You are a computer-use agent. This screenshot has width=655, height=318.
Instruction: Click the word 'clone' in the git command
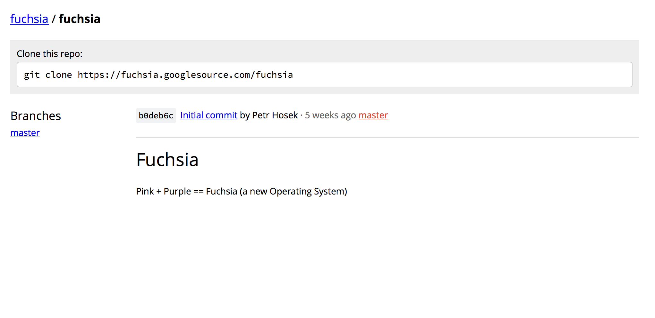tap(58, 75)
